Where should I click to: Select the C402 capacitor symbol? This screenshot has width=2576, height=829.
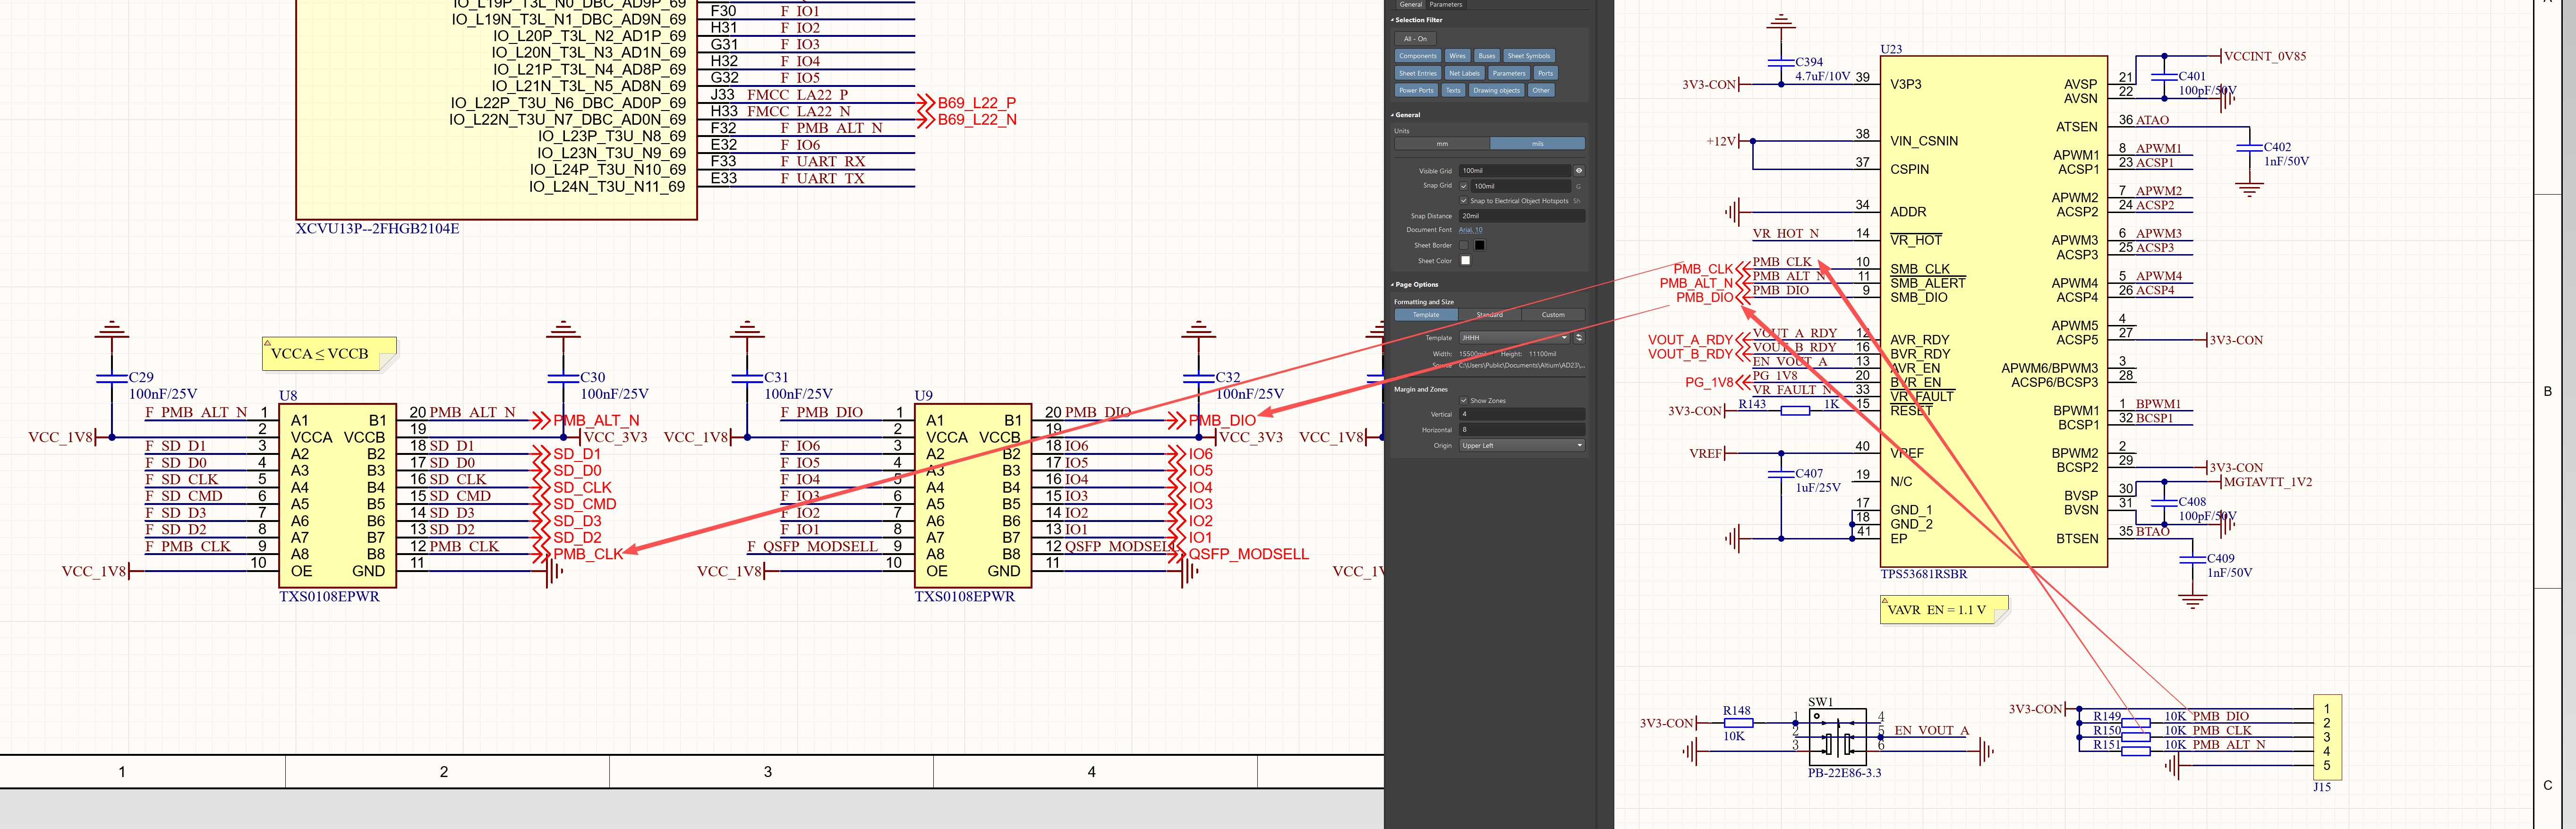(2249, 147)
